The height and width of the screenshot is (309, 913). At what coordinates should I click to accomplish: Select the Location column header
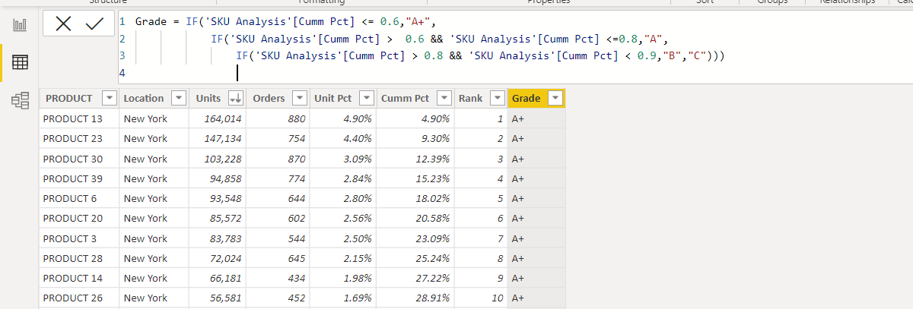[x=154, y=98]
